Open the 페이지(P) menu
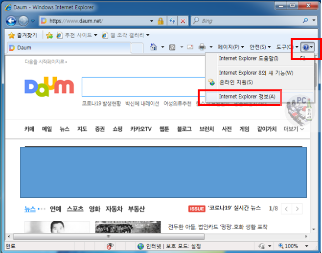Image resolution: width=322 pixels, height=253 pixels. 231,47
